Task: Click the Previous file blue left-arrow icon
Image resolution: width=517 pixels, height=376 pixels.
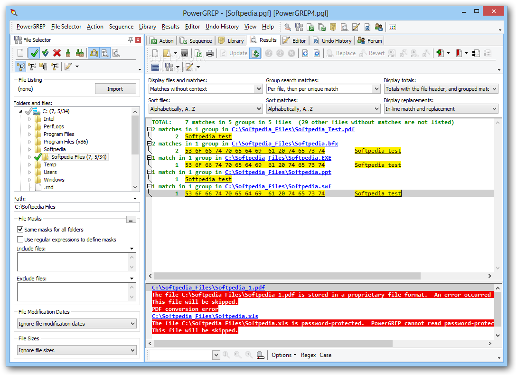Action: pyautogui.click(x=305, y=53)
